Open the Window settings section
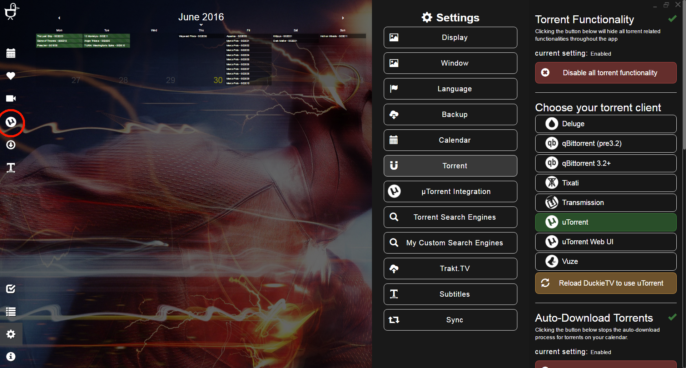Viewport: 686px width, 368px height. (450, 63)
